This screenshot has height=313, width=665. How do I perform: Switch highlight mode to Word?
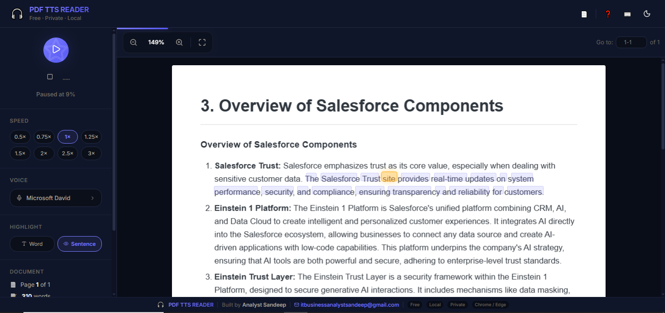pyautogui.click(x=32, y=244)
